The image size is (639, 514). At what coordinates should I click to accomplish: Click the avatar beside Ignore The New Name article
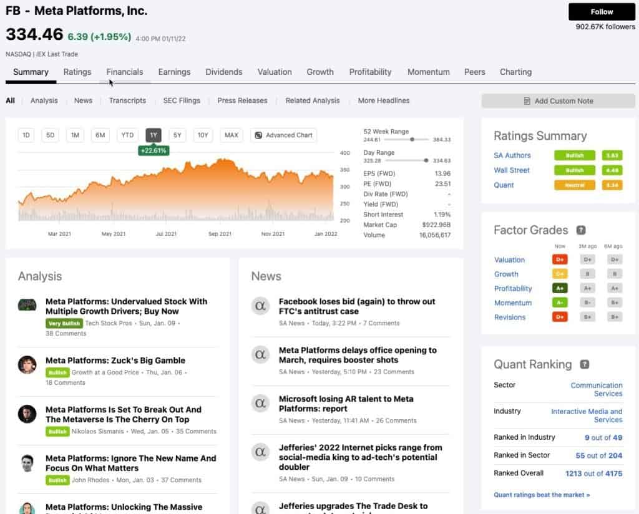point(27,463)
